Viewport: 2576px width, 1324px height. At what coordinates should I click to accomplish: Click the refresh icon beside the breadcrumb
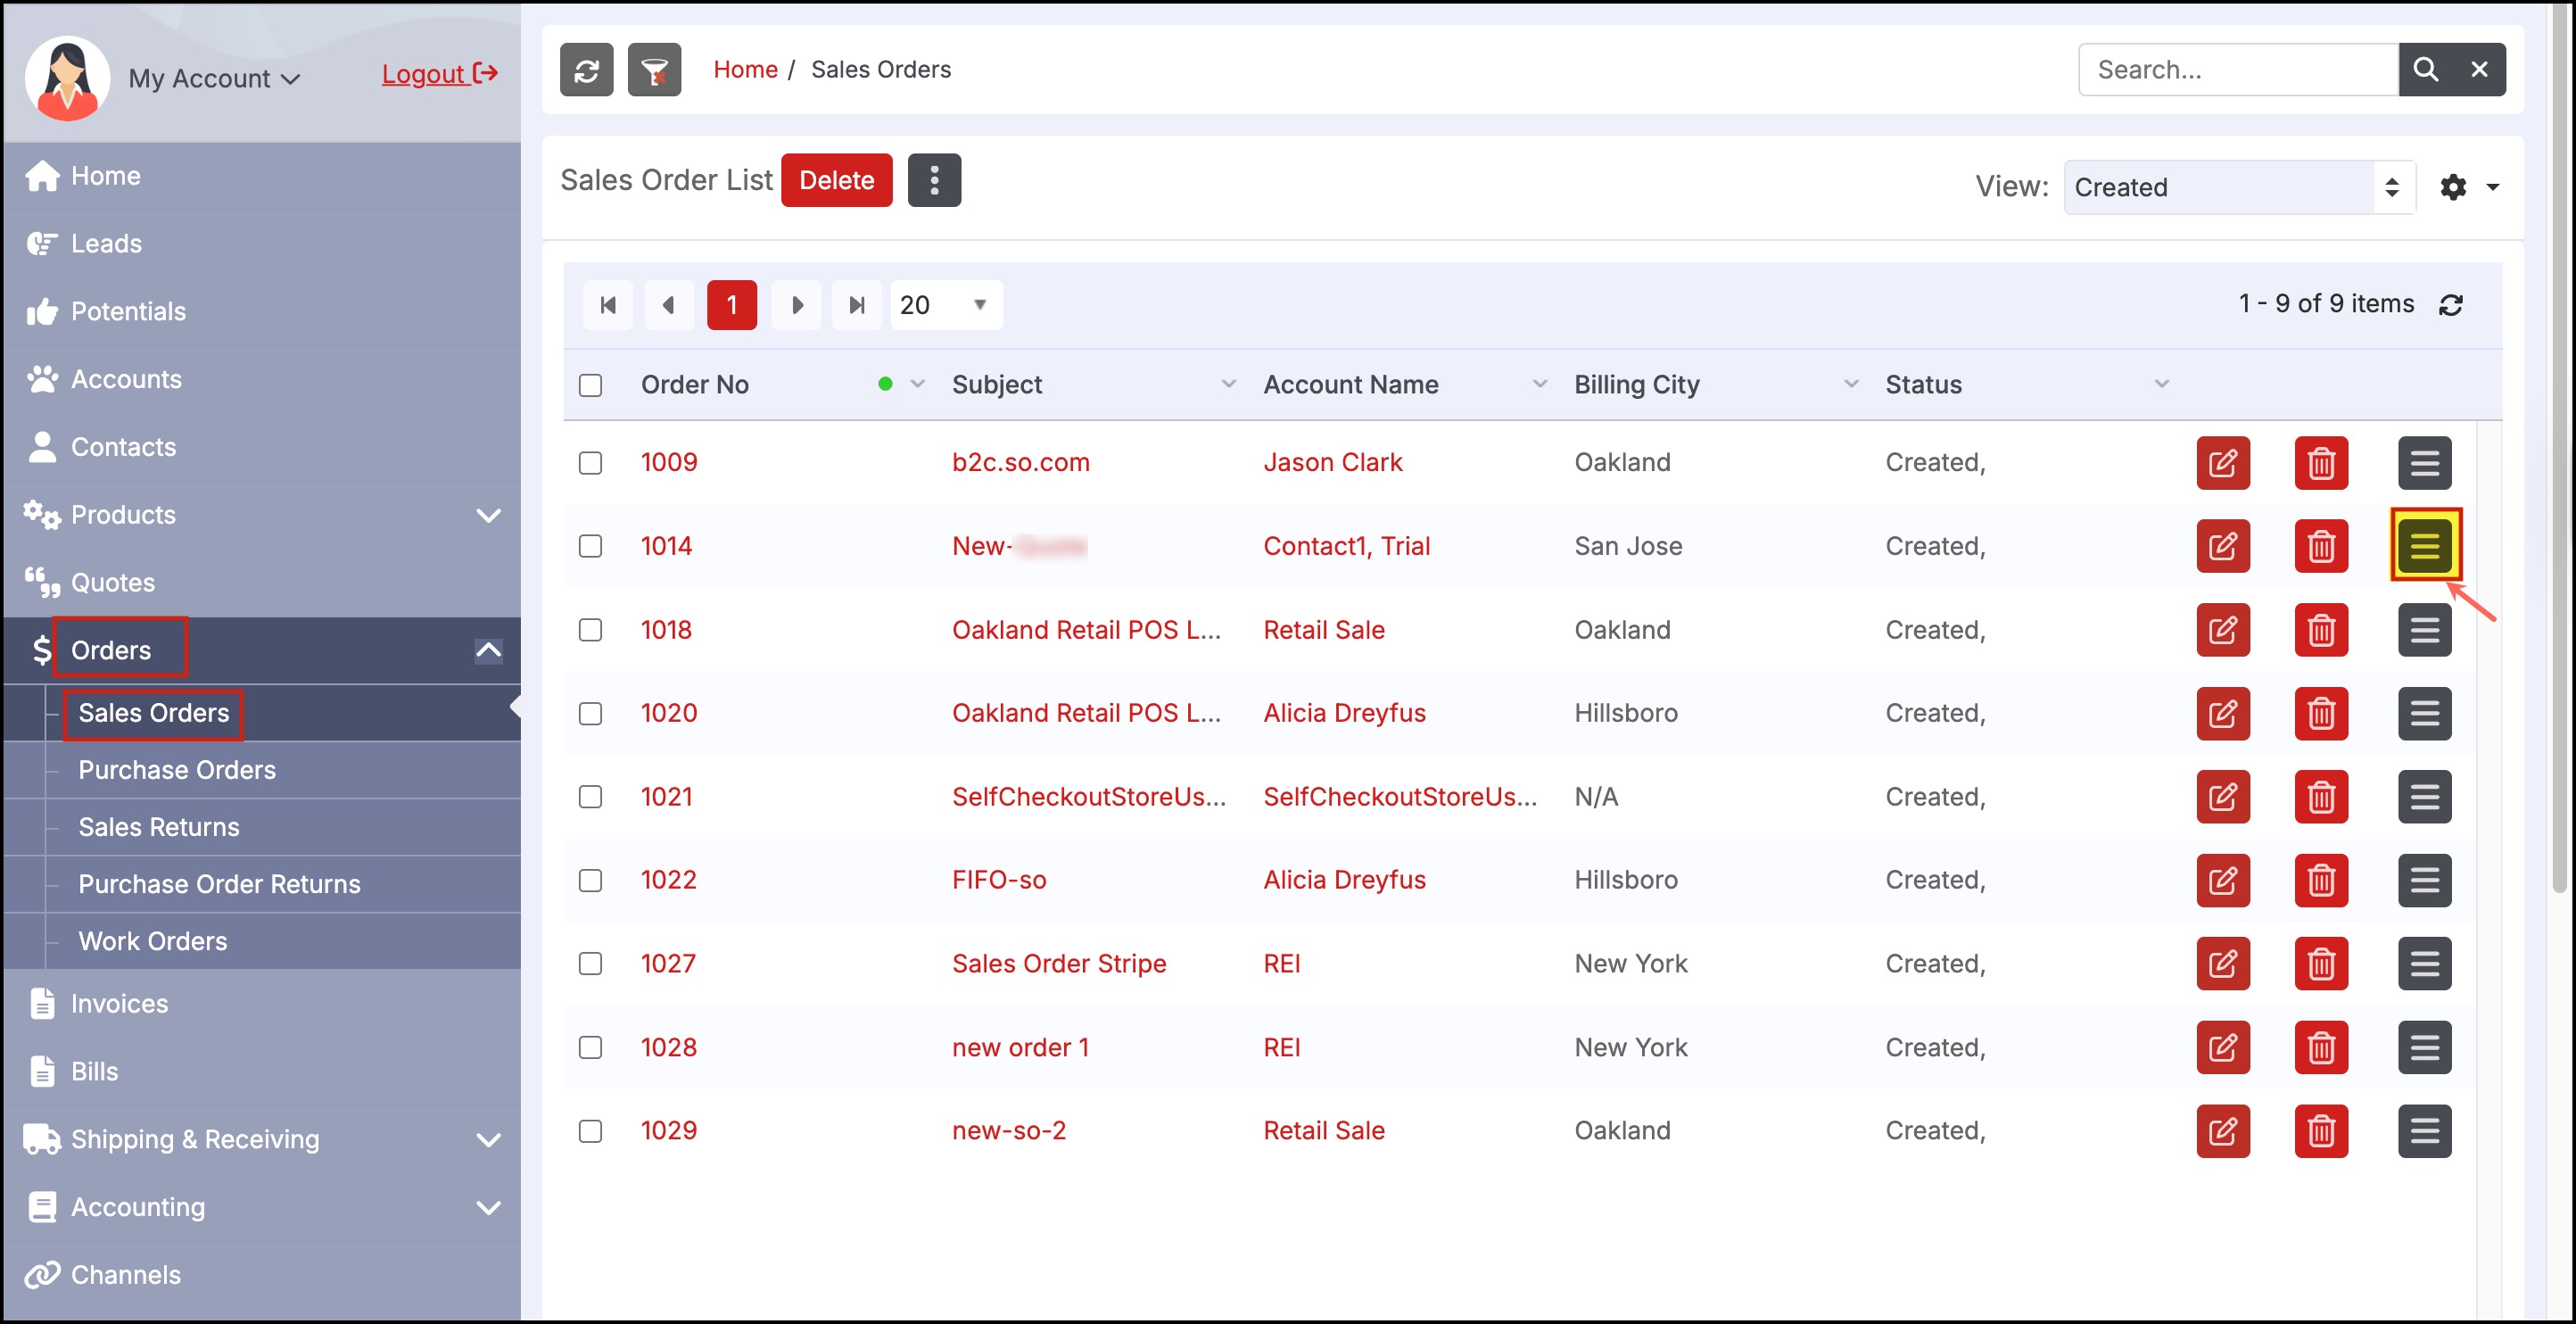[586, 70]
